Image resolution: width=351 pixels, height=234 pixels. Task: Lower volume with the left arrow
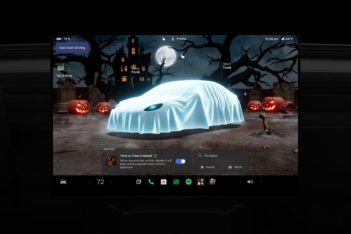[240, 182]
